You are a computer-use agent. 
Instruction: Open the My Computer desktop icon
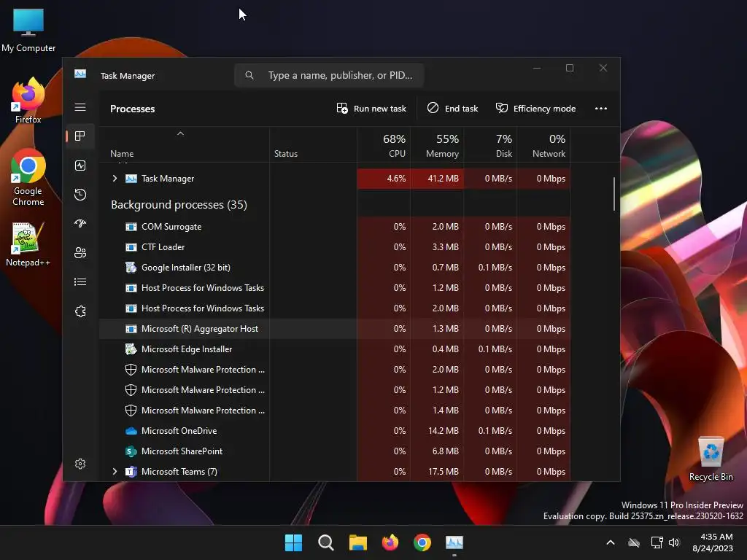pos(28,31)
